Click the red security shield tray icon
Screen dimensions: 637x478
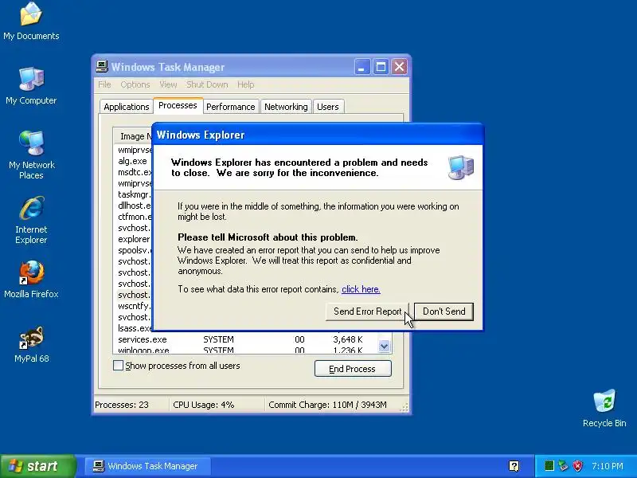tap(577, 466)
